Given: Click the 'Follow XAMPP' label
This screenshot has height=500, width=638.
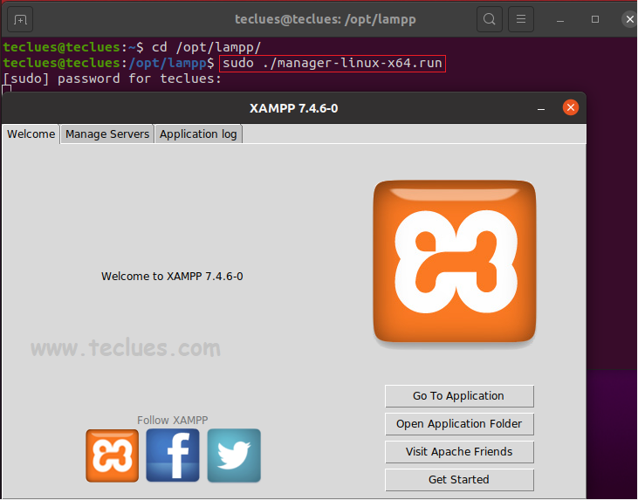Looking at the screenshot, I should [173, 420].
